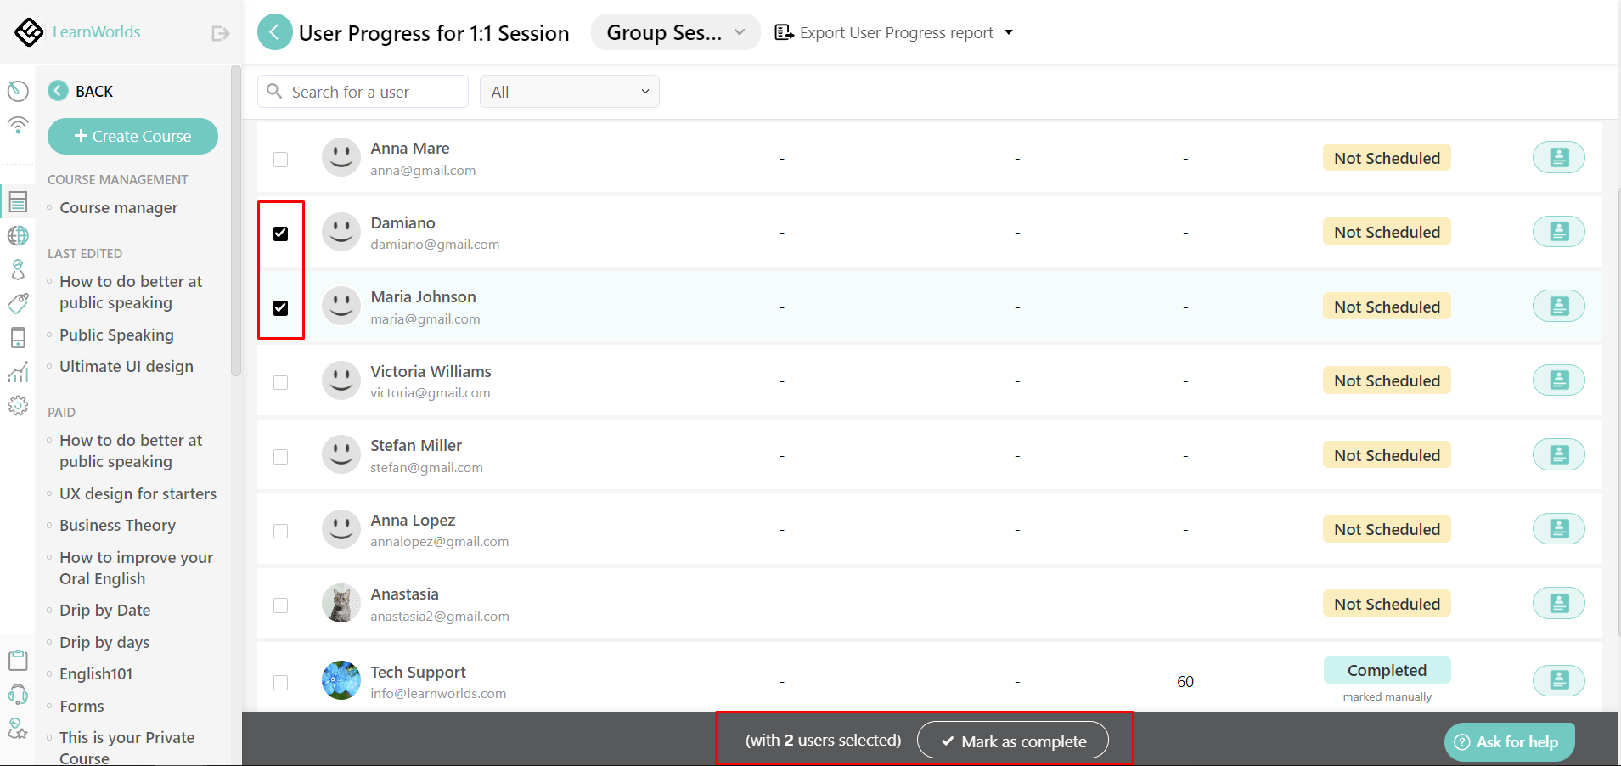
Task: Open Anna Mare's user progress card icon
Action: pyautogui.click(x=1558, y=157)
